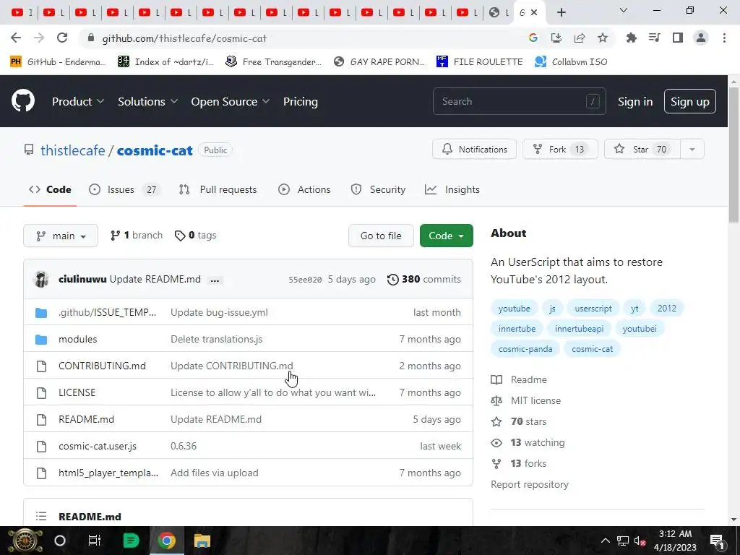Open the Star lists dropdown arrow
740x555 pixels.
click(x=692, y=149)
